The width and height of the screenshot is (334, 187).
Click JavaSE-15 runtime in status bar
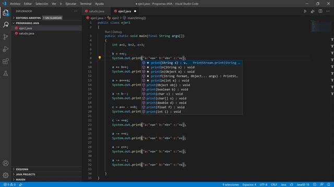[x=303, y=184]
